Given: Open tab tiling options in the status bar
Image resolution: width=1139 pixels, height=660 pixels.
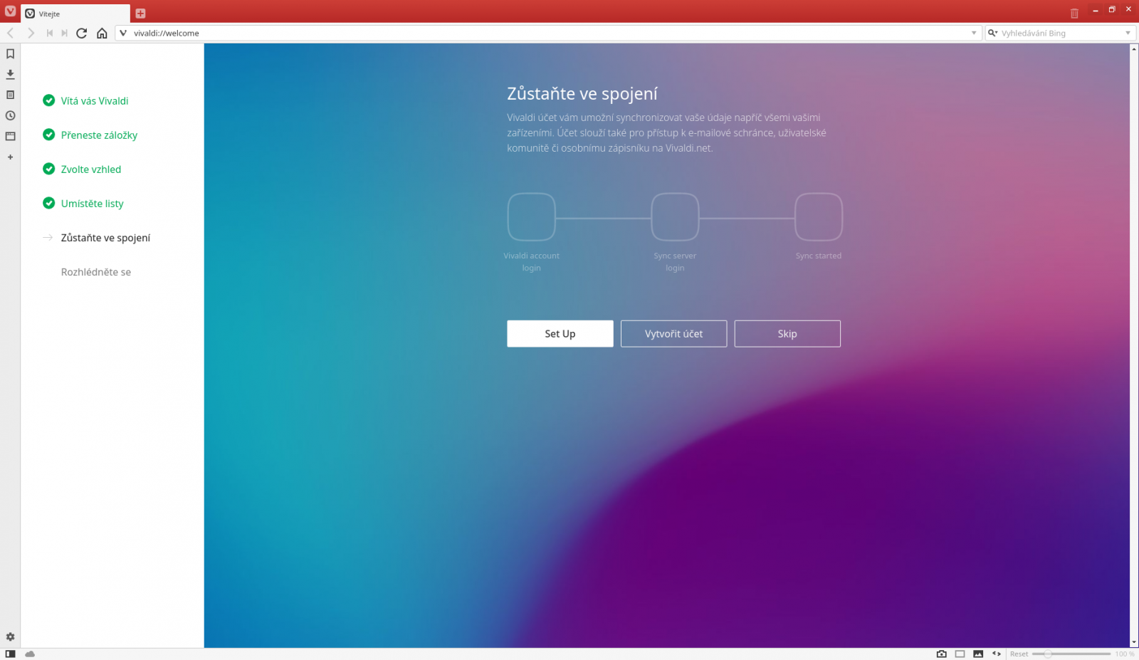Looking at the screenshot, I should tap(960, 653).
